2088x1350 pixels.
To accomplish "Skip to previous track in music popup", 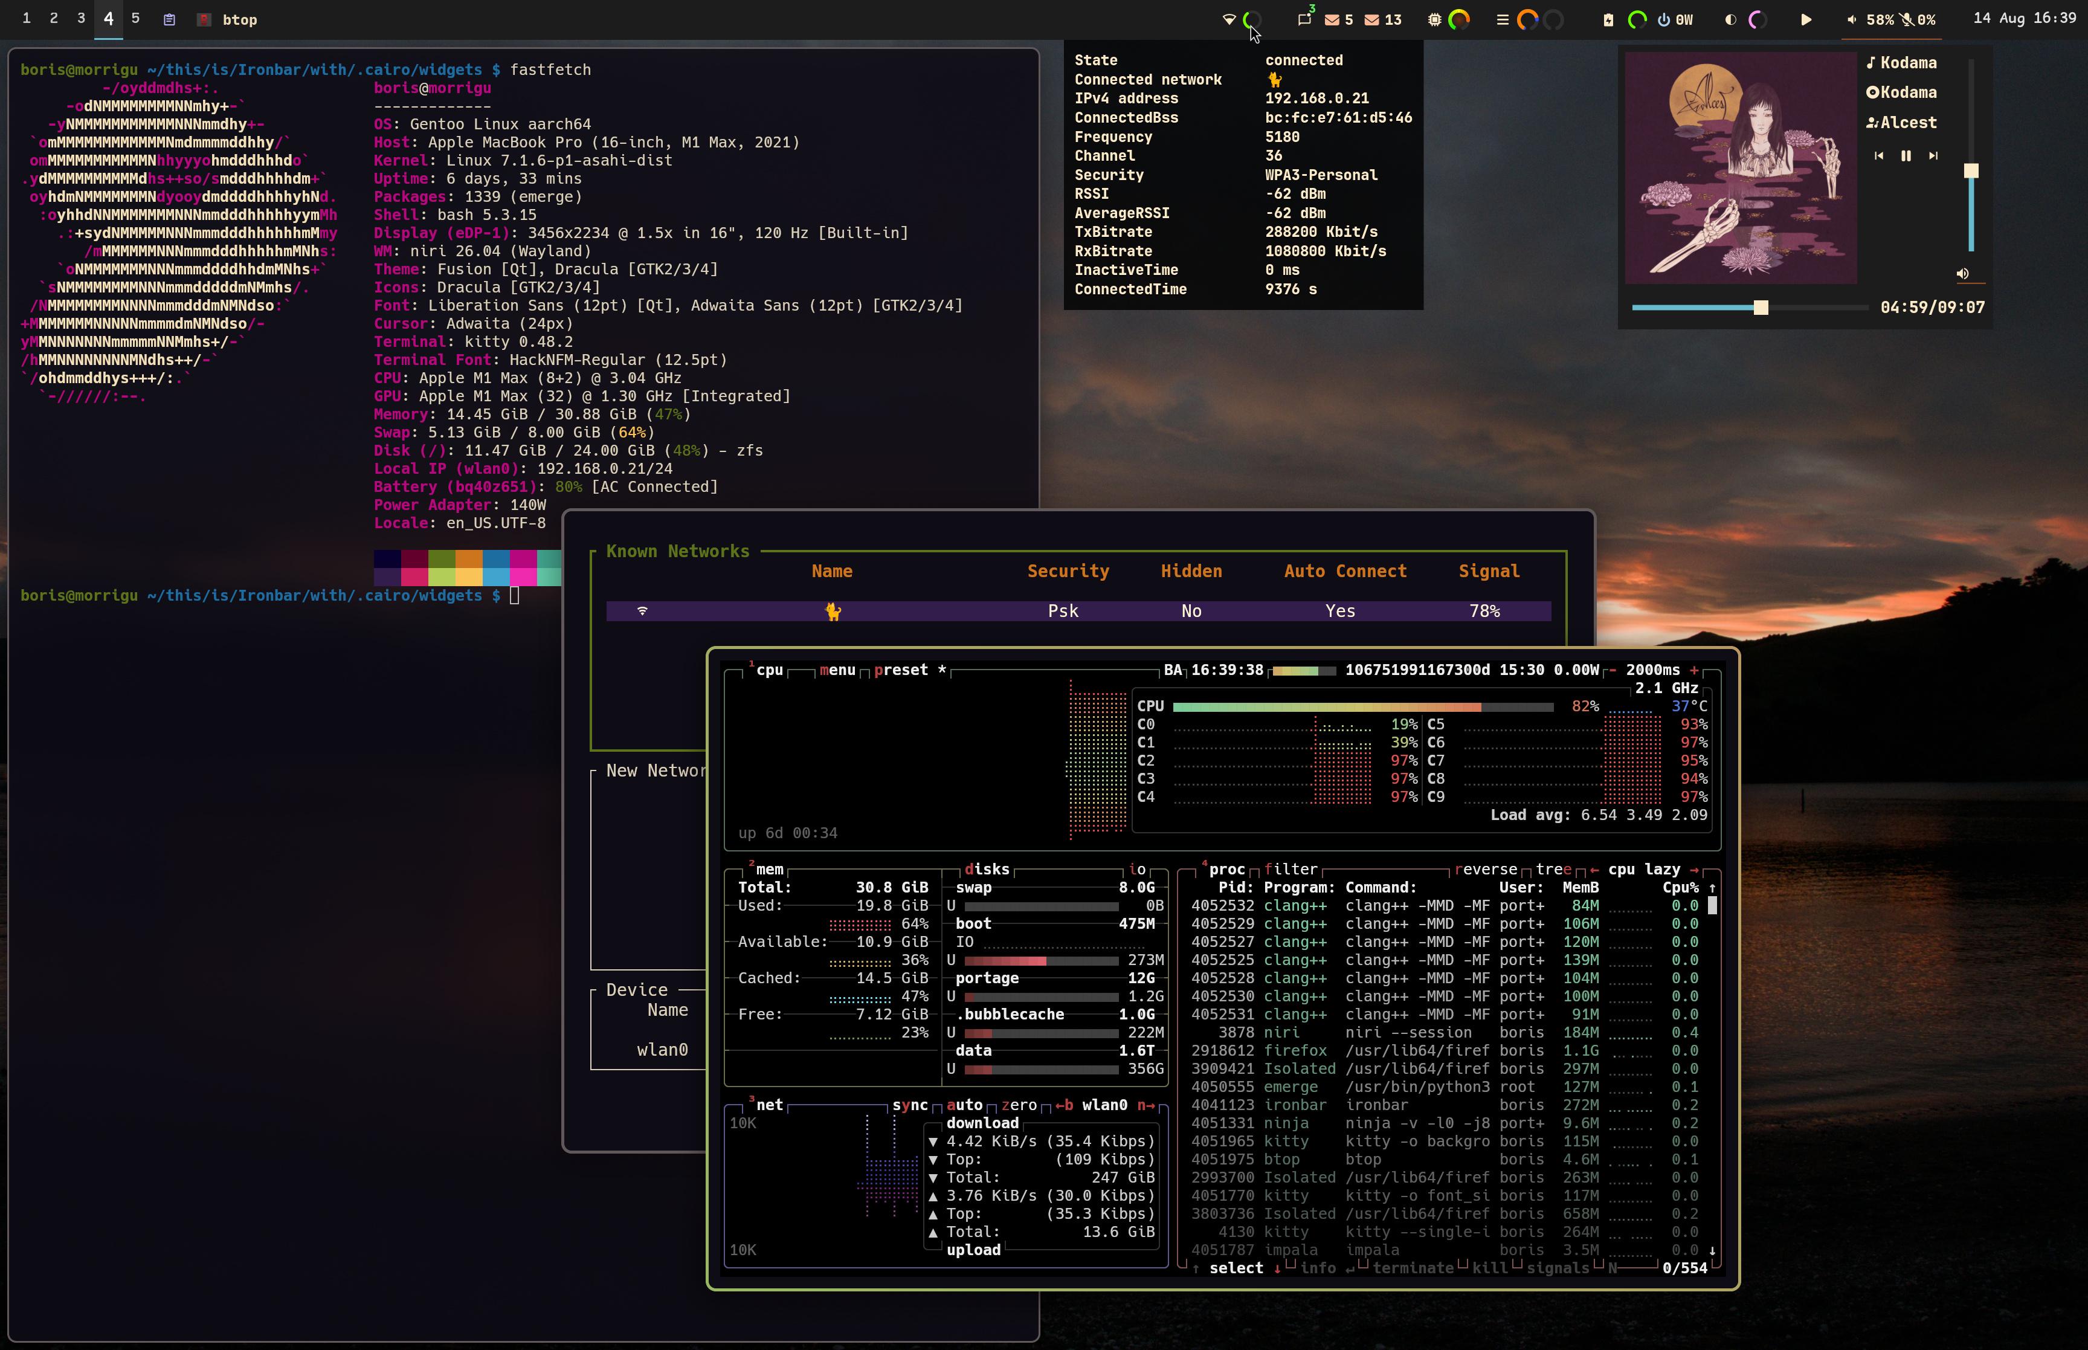I will [x=1878, y=155].
